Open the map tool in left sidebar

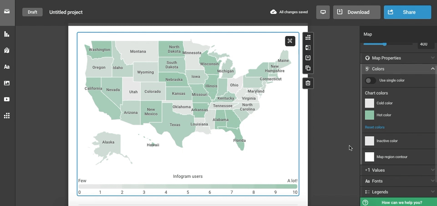click(x=7, y=51)
